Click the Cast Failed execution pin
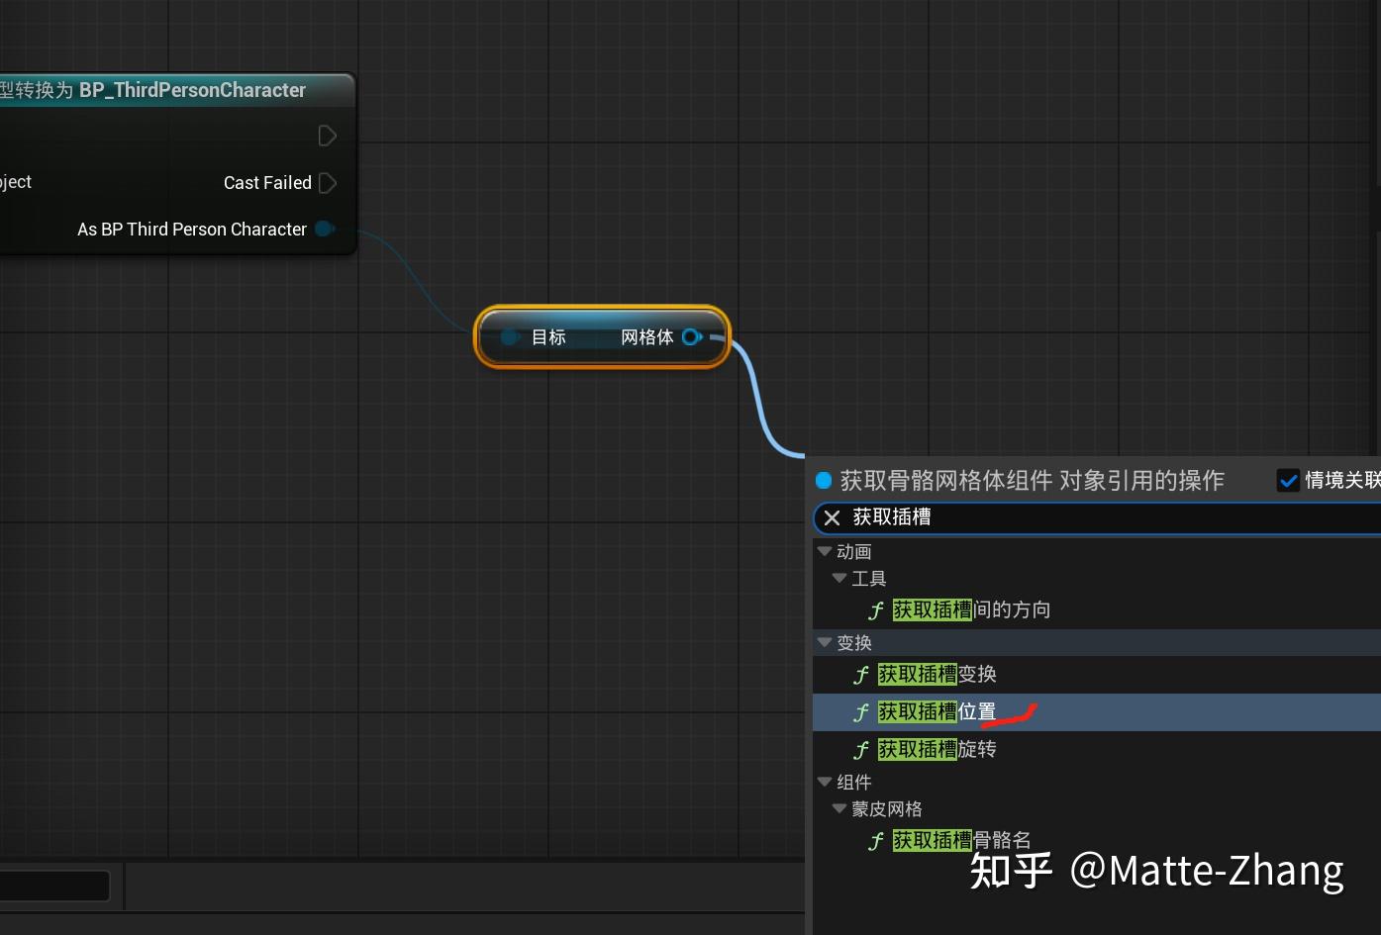 (327, 183)
